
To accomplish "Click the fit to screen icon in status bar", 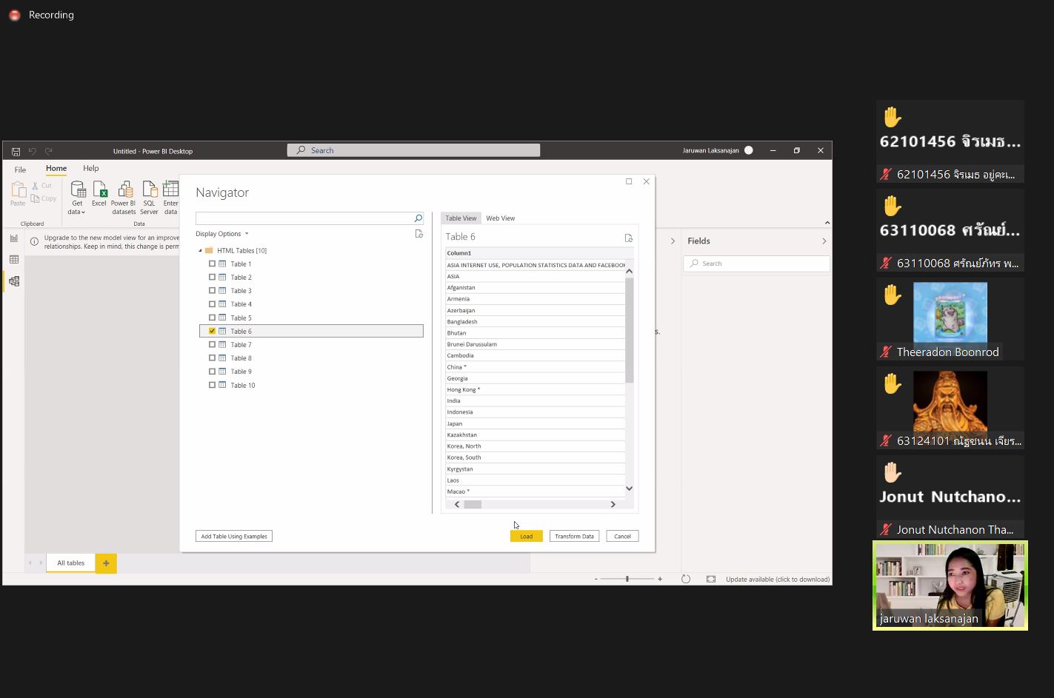I will 711,579.
